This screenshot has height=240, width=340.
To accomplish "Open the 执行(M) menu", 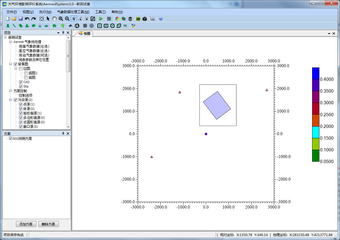I will tap(45, 12).
